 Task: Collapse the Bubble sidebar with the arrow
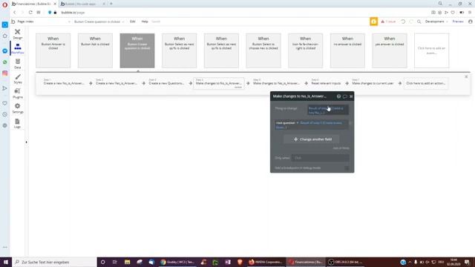[27, 142]
